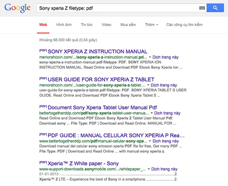The width and height of the screenshot is (228, 186).
Task: Switch to the Tin tức tab
Action: tap(87, 25)
